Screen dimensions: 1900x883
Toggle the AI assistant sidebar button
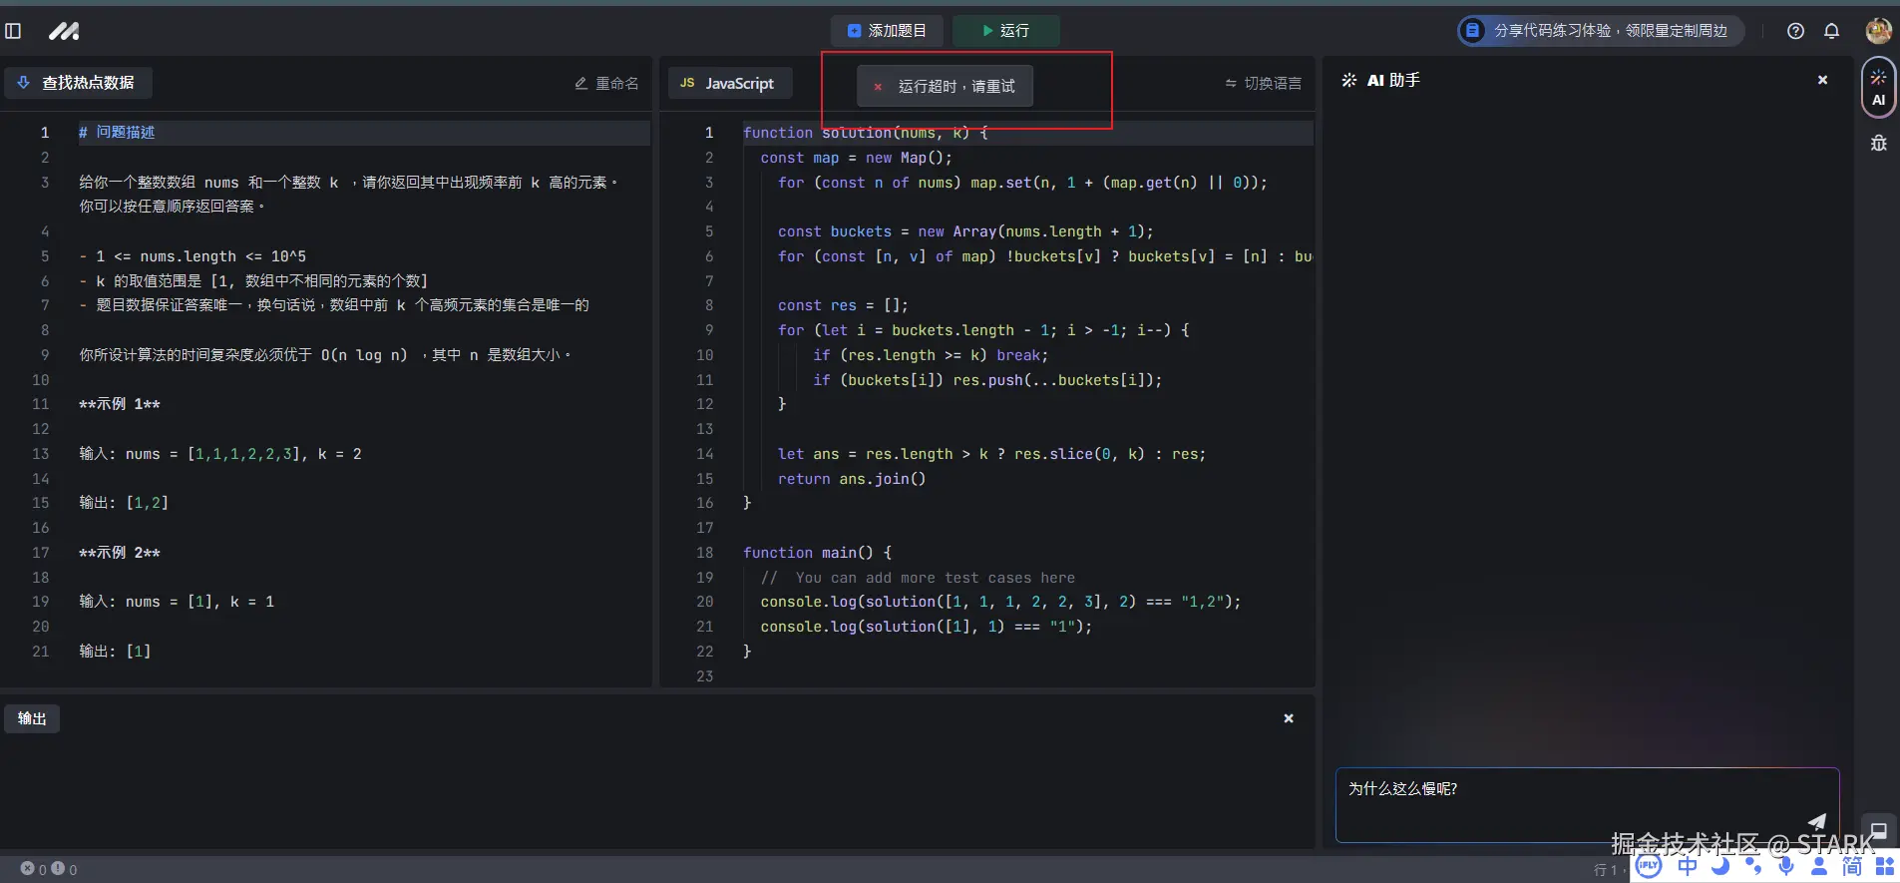tap(1878, 87)
